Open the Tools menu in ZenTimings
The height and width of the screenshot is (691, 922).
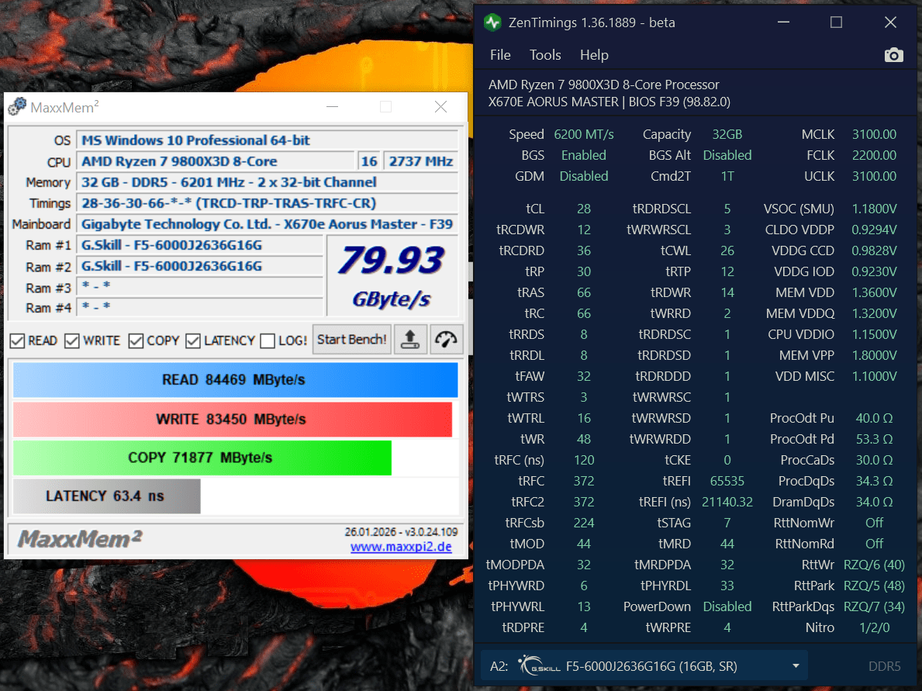click(x=545, y=55)
